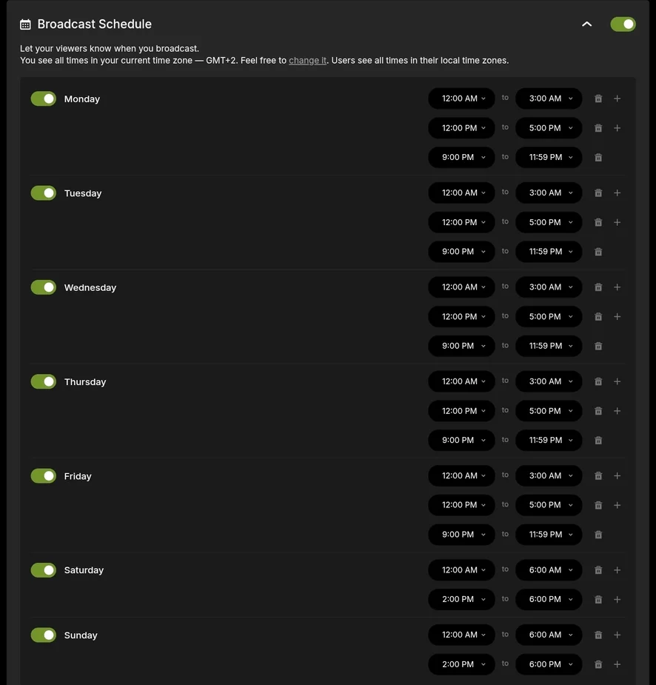
Task: Turn off the Saturday toggle
Action: [x=44, y=570]
